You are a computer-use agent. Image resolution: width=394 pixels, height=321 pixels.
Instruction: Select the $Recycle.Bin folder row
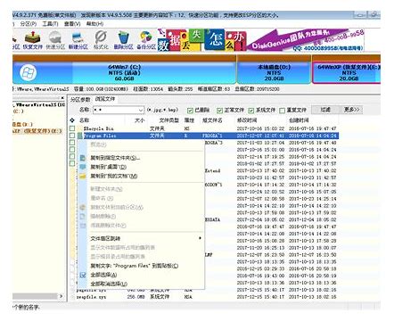(204, 128)
